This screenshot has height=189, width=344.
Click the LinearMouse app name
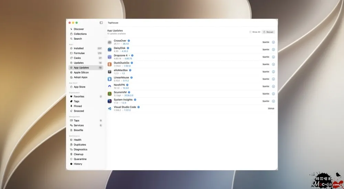pyautogui.click(x=121, y=77)
